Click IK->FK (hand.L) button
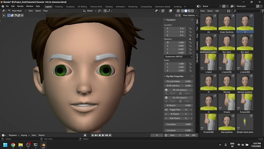 point(180,98)
